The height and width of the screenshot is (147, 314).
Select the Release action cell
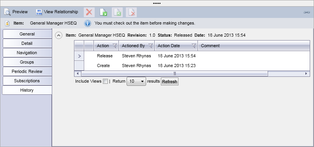point(105,56)
